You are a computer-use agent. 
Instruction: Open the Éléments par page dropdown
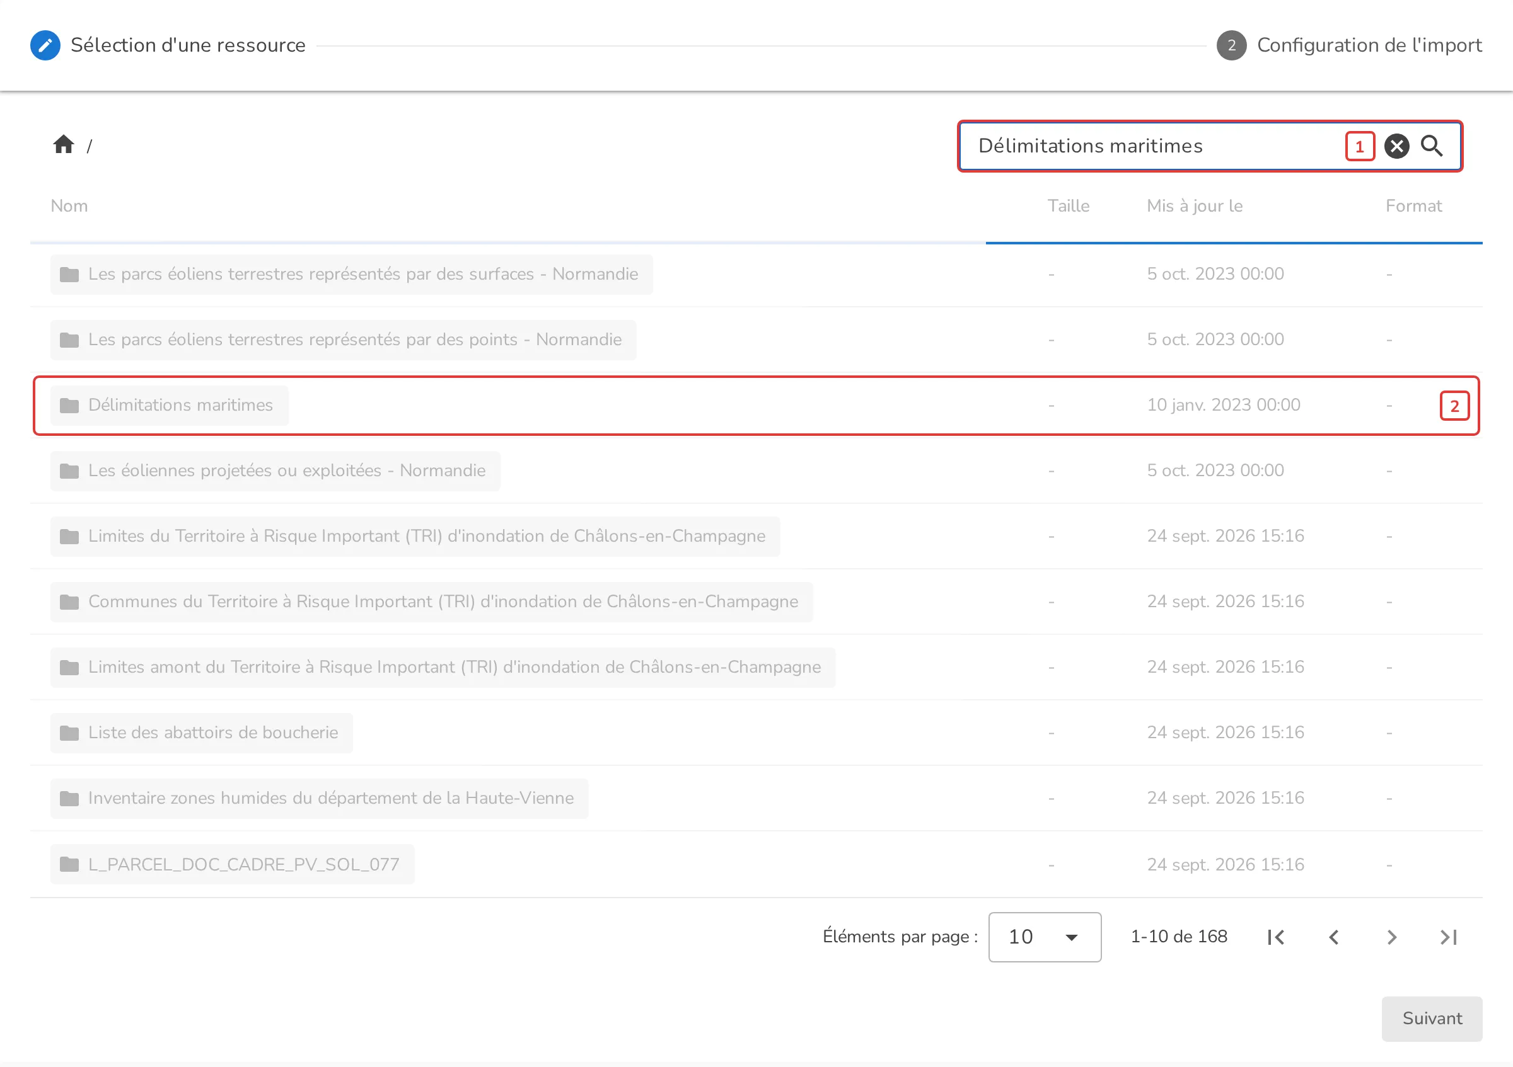click(1045, 937)
